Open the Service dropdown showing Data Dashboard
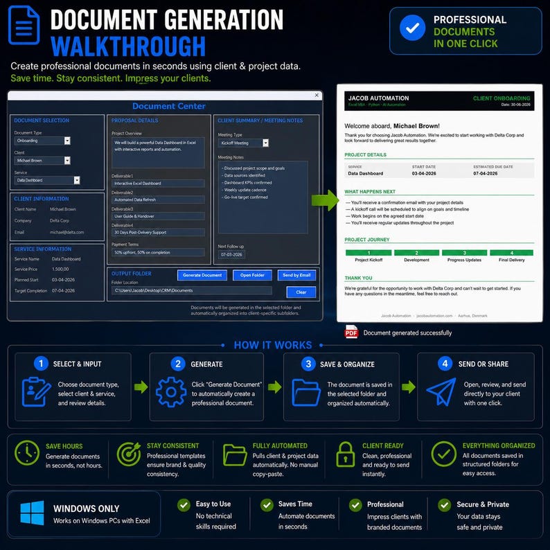The width and height of the screenshot is (550, 550). pyautogui.click(x=77, y=180)
